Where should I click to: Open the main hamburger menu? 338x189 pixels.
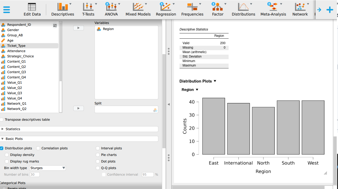tap(7, 10)
